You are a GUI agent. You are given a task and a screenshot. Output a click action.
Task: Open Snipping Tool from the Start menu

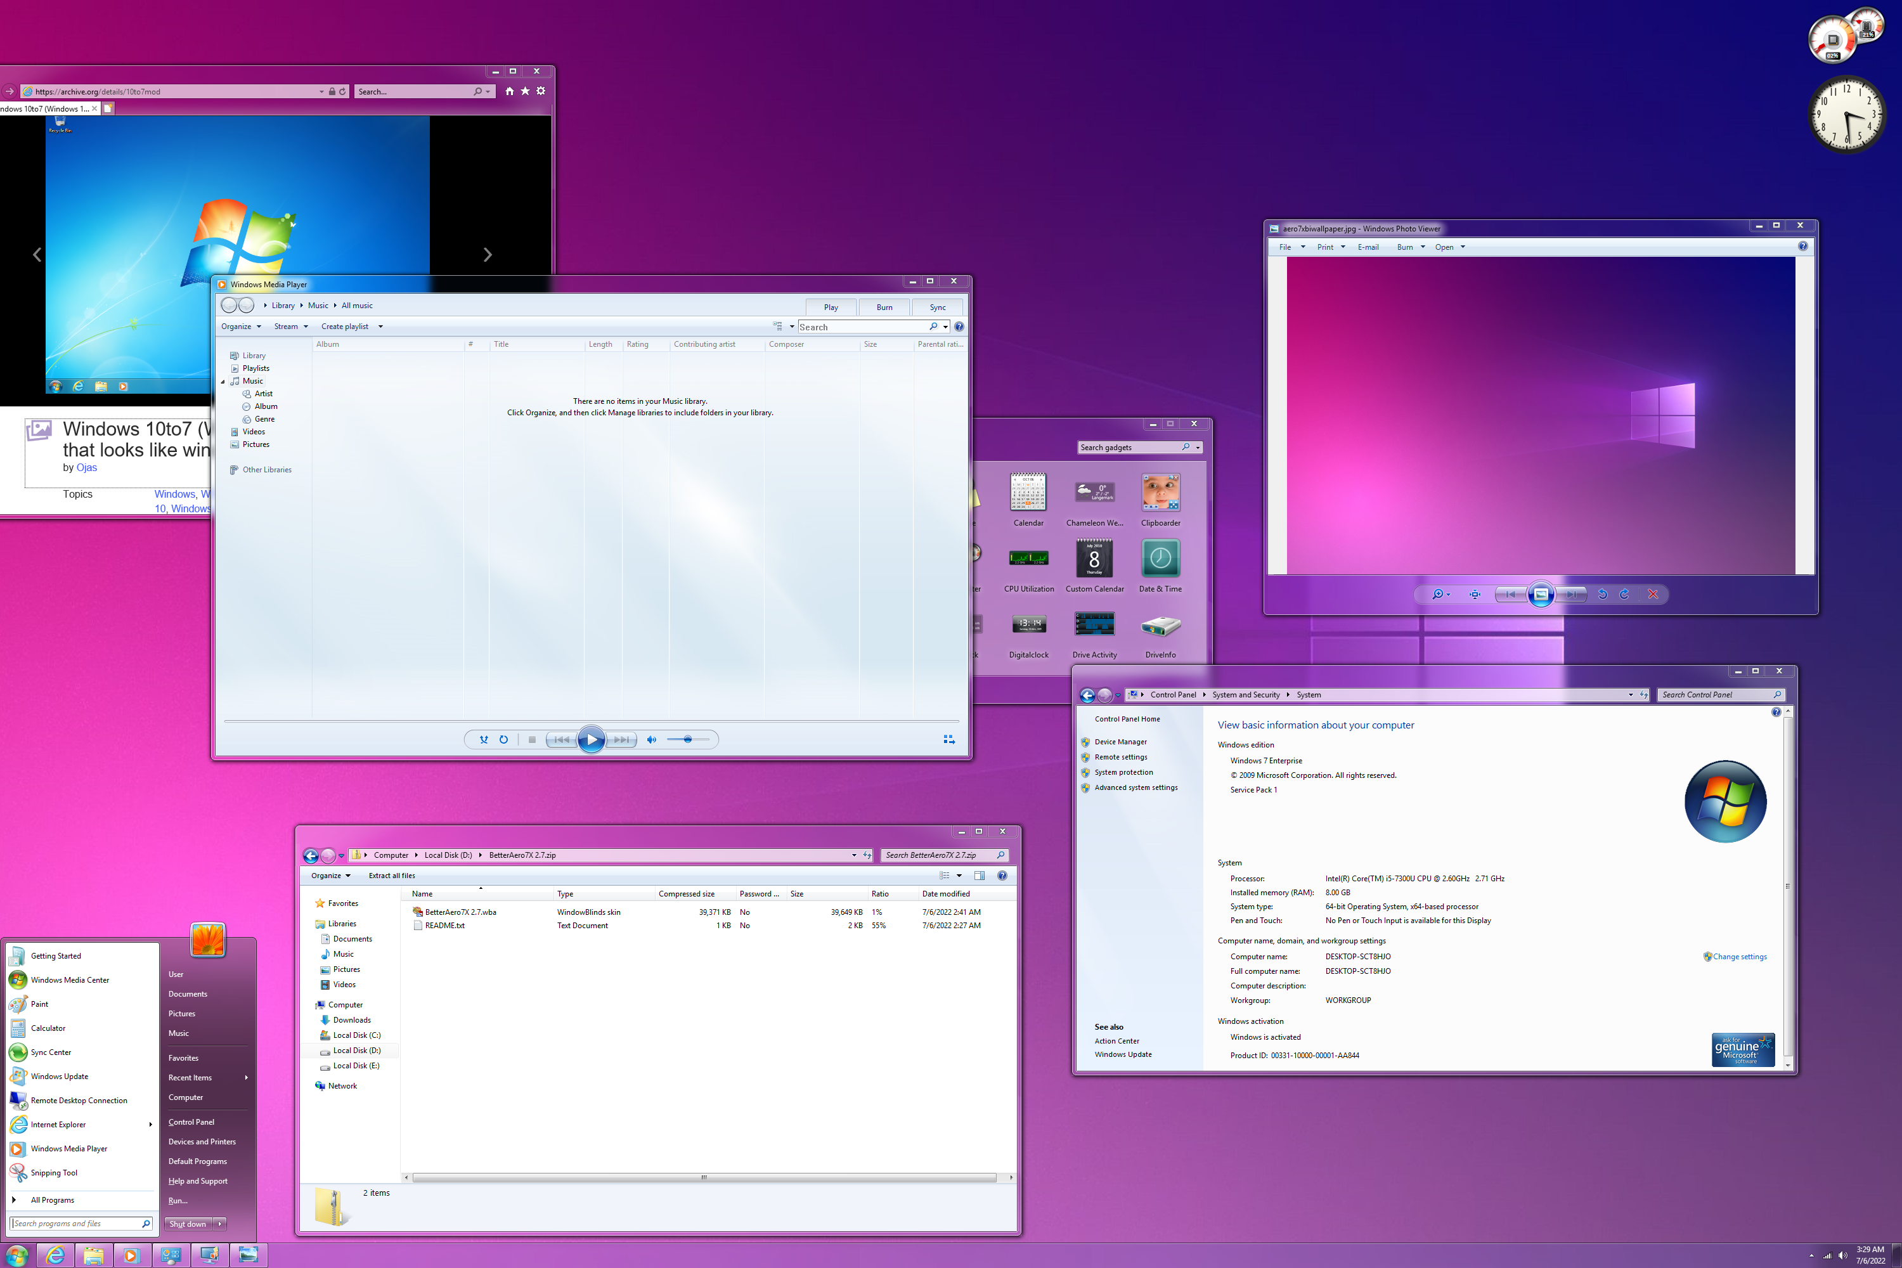(81, 1172)
